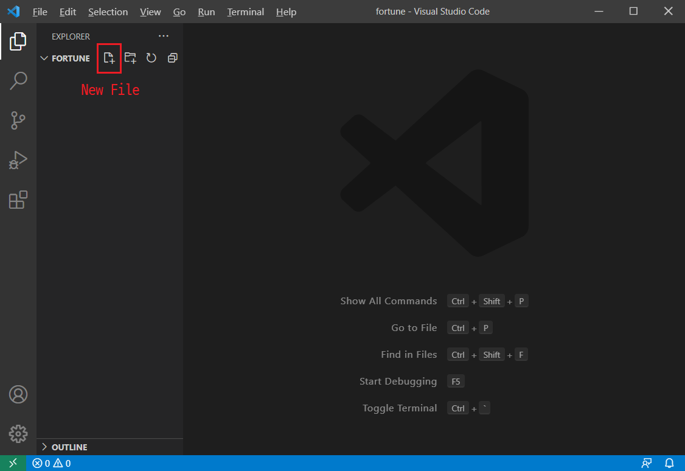Click the F5 key label
Viewport: 685px width, 471px height.
point(456,382)
